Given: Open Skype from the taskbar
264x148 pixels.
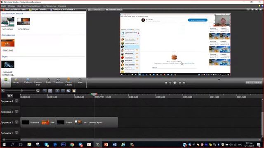Looking at the screenshot, I should click(47, 144).
